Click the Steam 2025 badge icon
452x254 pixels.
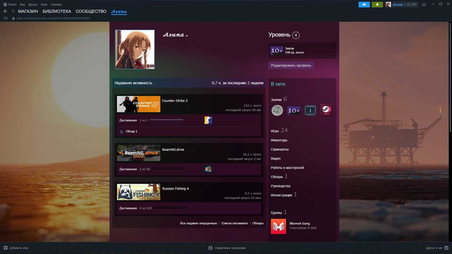[326, 110]
